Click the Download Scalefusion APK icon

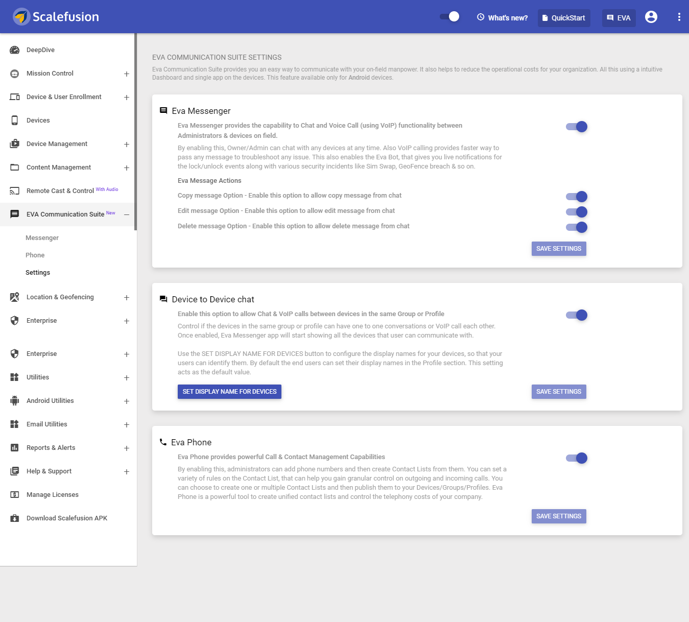coord(15,518)
